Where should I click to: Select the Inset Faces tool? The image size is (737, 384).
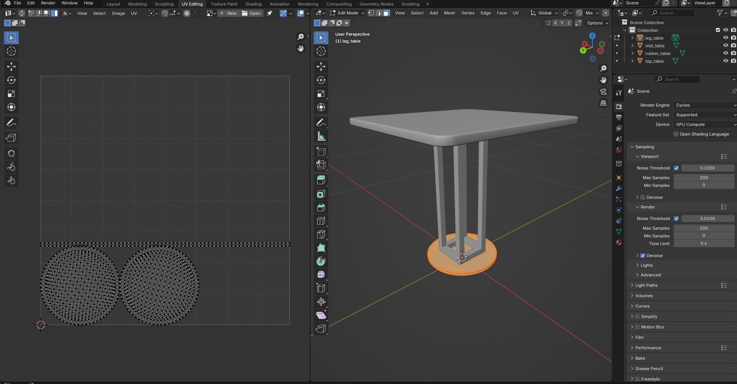click(x=321, y=194)
